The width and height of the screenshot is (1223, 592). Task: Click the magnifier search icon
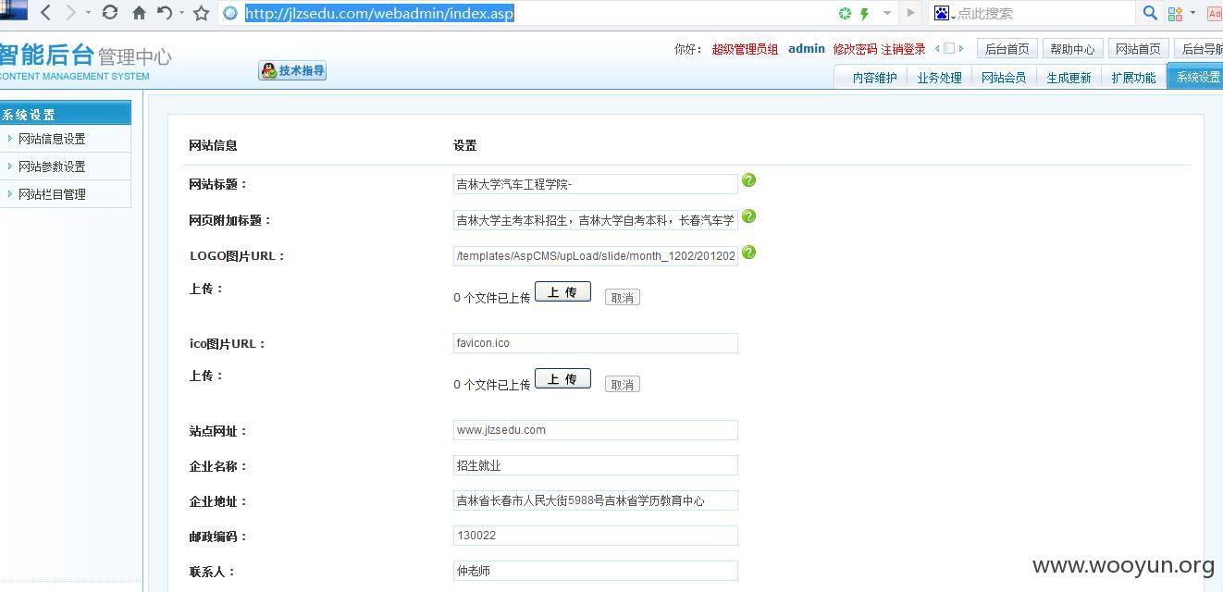(x=1150, y=13)
